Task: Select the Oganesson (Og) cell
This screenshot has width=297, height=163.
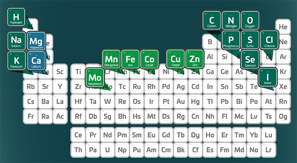Action: coord(283,116)
